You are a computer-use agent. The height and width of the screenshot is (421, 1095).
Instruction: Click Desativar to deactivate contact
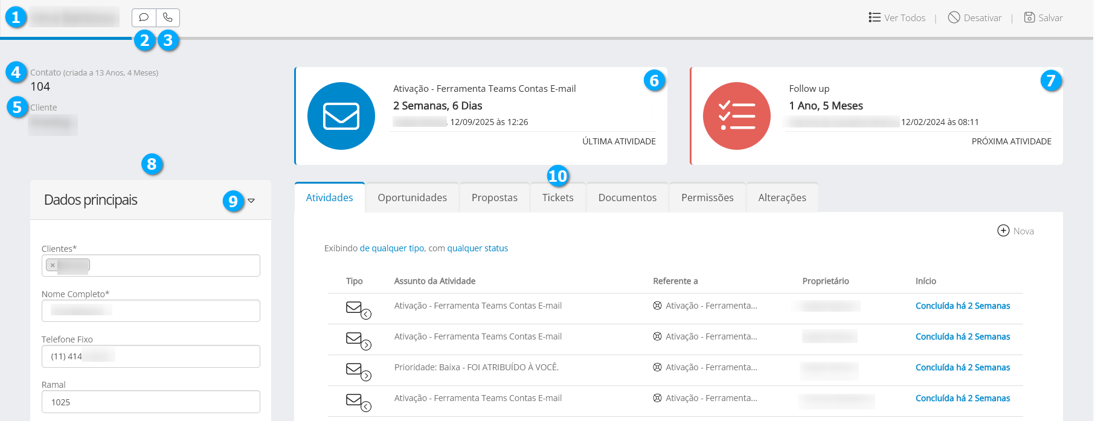[975, 18]
